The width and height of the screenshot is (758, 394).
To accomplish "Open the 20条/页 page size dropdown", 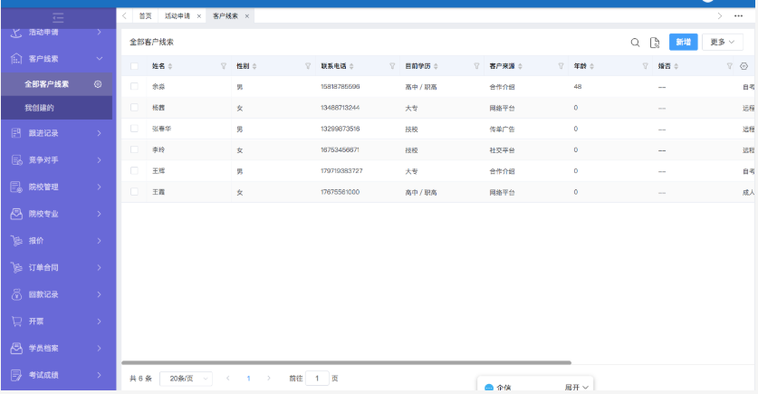I will 185,379.
